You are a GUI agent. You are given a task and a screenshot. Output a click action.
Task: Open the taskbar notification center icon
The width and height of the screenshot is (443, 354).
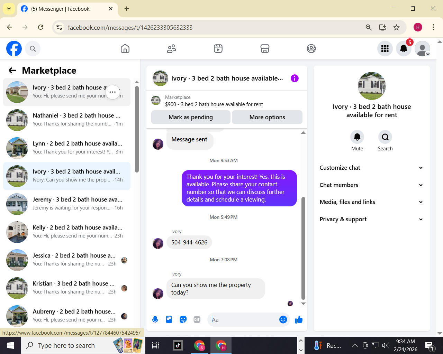tap(430, 345)
